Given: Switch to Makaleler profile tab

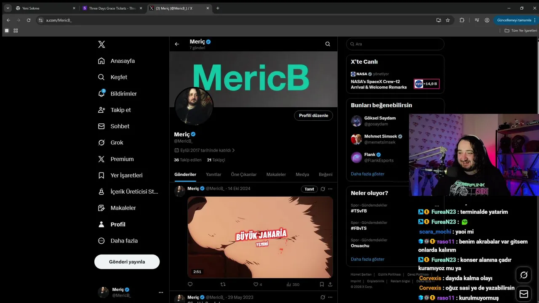Looking at the screenshot, I should point(276,174).
